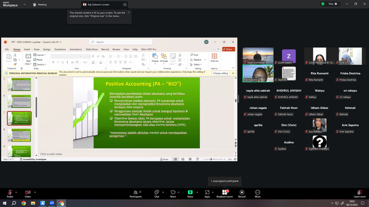
Task: Open the More options button
Action: [x=258, y=194]
